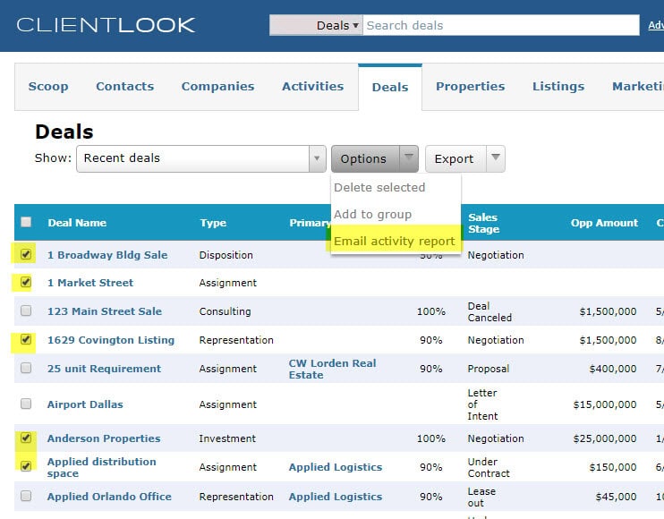664x519 pixels.
Task: Sort by the Deal Name column header
Action: pyautogui.click(x=77, y=223)
